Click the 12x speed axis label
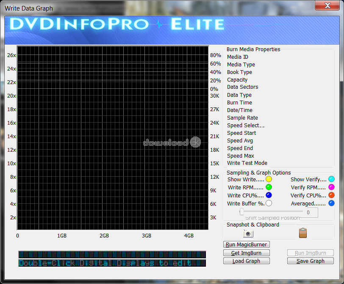344x284 pixels. point(11,150)
